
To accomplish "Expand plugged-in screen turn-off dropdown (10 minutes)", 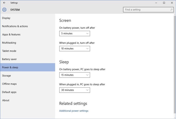I will pos(75,48).
